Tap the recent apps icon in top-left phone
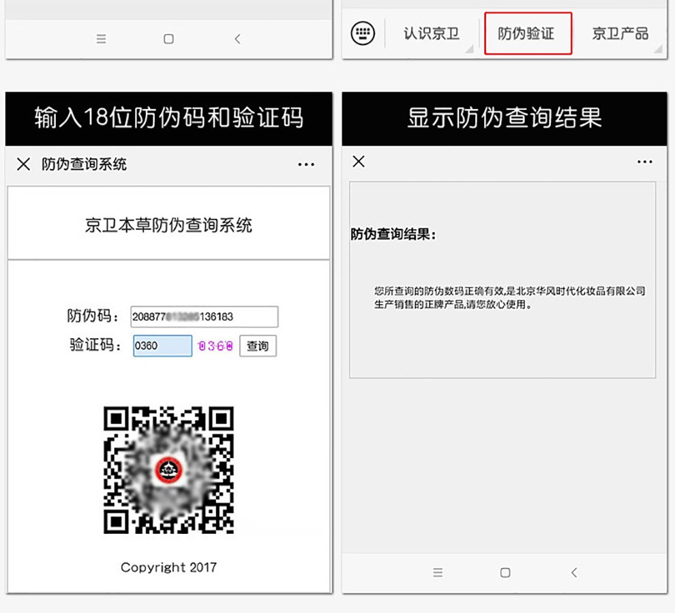 pos(101,39)
